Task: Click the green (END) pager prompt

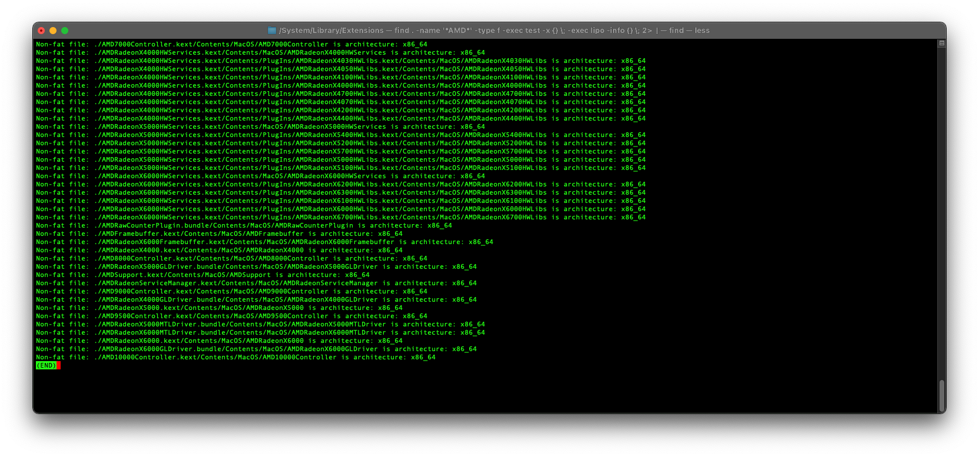Action: pyautogui.click(x=47, y=365)
